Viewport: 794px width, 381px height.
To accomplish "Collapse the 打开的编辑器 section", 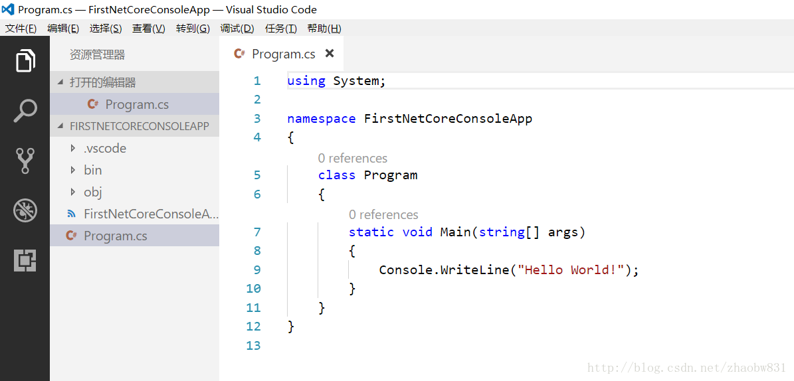I will coord(60,82).
